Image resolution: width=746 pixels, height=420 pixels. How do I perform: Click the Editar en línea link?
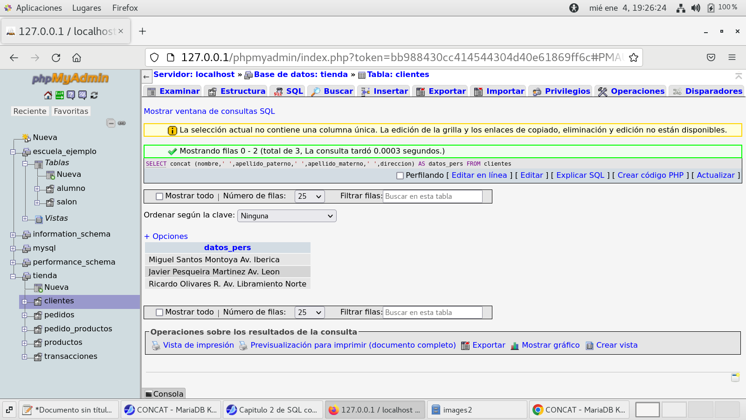tap(479, 175)
